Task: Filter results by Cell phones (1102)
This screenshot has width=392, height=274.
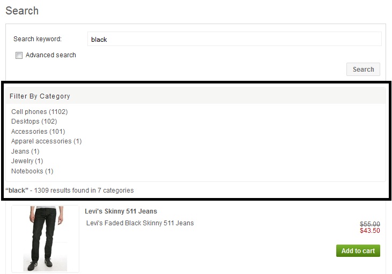Action: coord(40,111)
